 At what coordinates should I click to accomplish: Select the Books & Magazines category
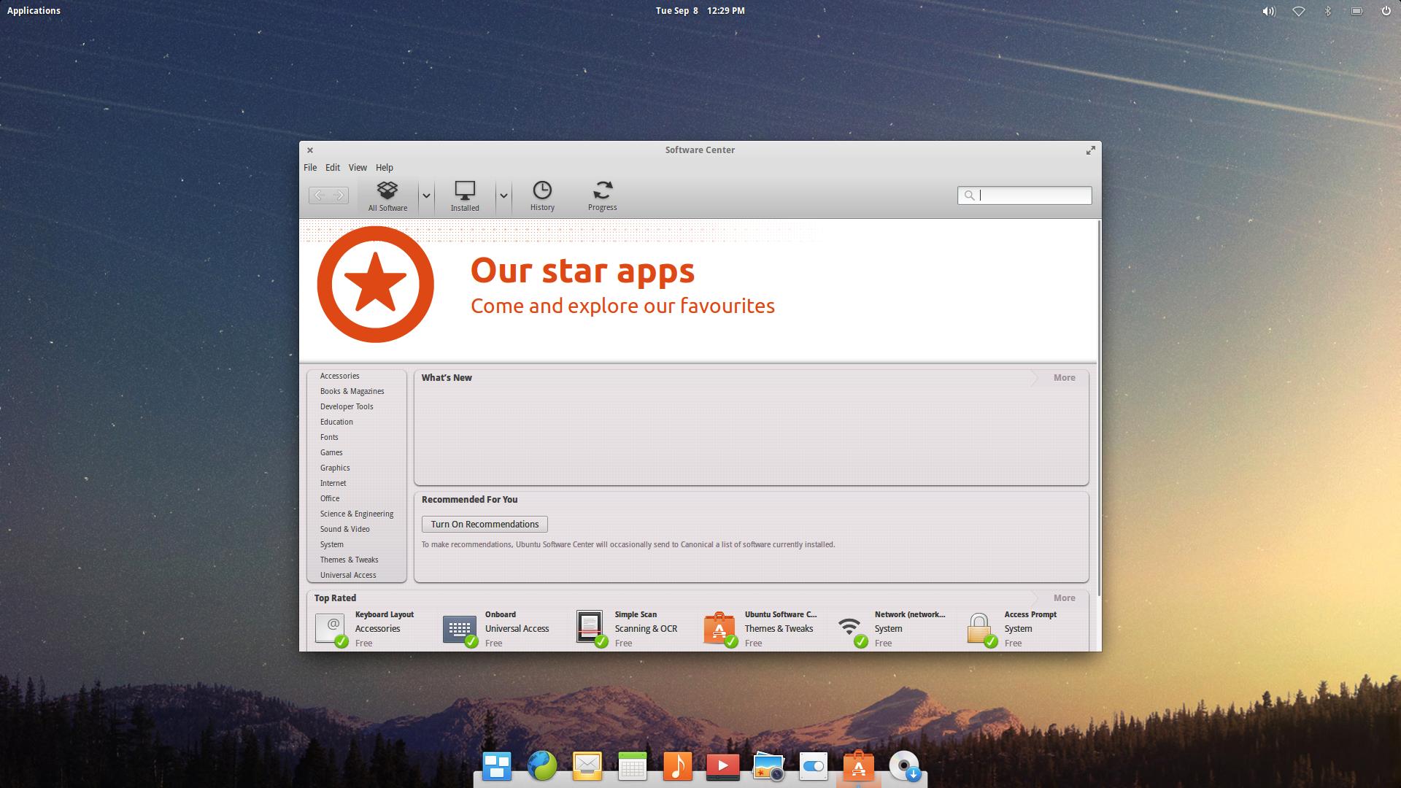pos(352,391)
